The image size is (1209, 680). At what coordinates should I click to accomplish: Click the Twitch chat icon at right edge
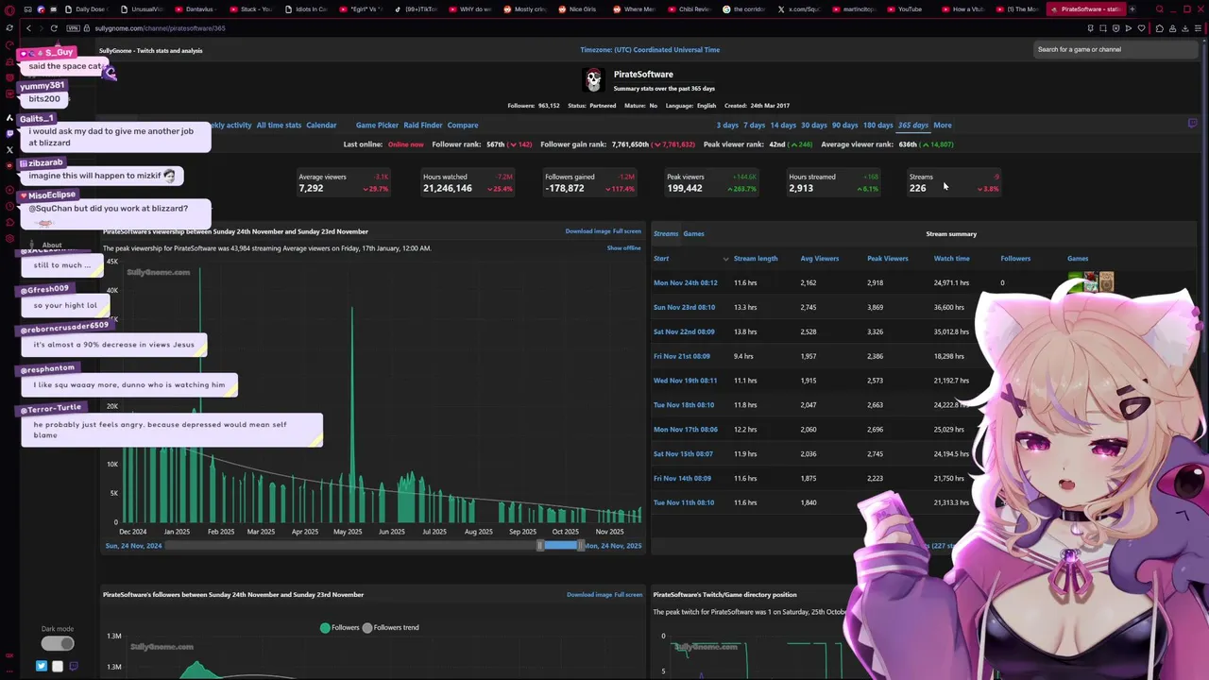pyautogui.click(x=1192, y=123)
